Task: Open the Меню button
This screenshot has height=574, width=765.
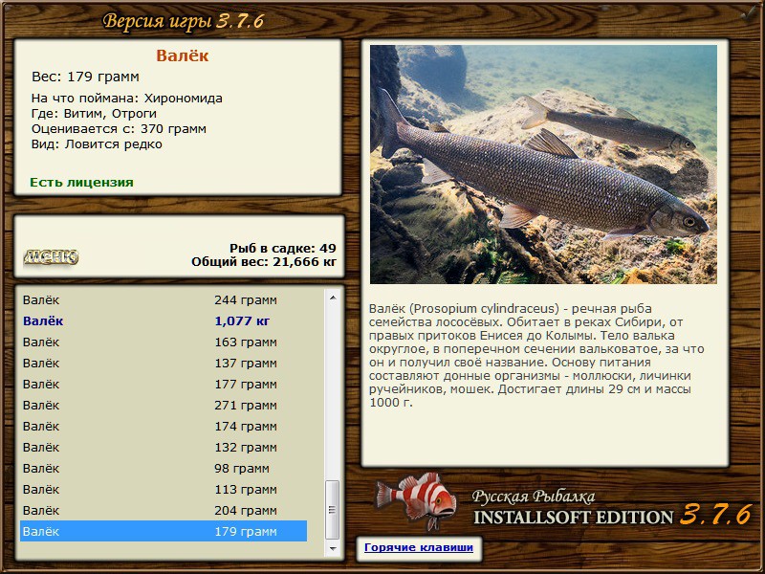Action: [51, 256]
